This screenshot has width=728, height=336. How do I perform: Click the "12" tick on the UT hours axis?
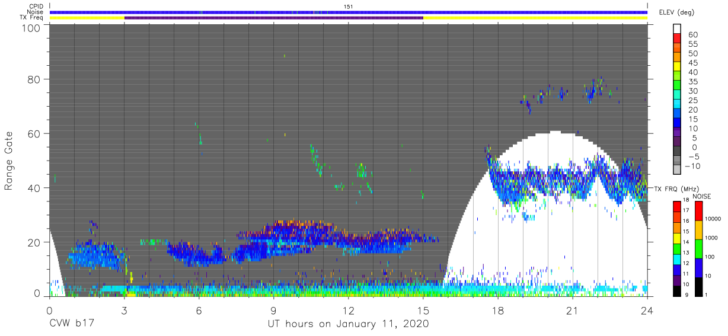[x=349, y=311]
